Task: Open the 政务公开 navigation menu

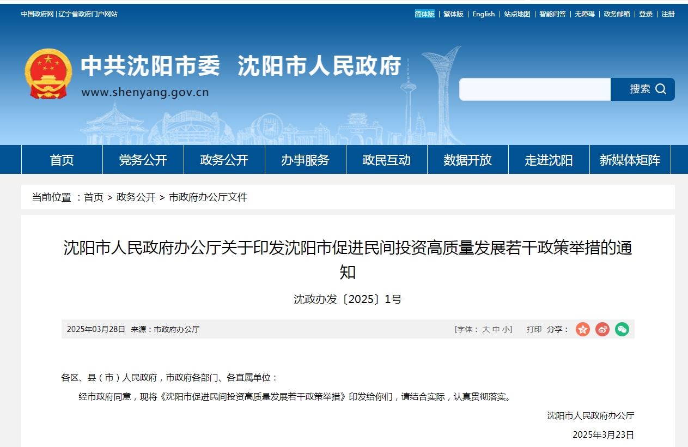Action: point(224,160)
